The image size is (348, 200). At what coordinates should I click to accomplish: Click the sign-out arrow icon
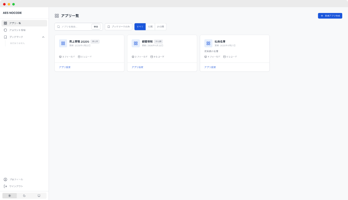pyautogui.click(x=5, y=186)
